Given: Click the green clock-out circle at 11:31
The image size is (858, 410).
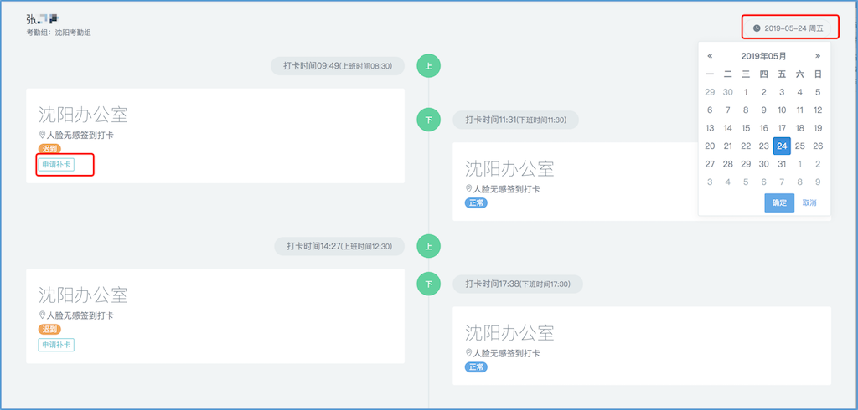Looking at the screenshot, I should tap(428, 120).
